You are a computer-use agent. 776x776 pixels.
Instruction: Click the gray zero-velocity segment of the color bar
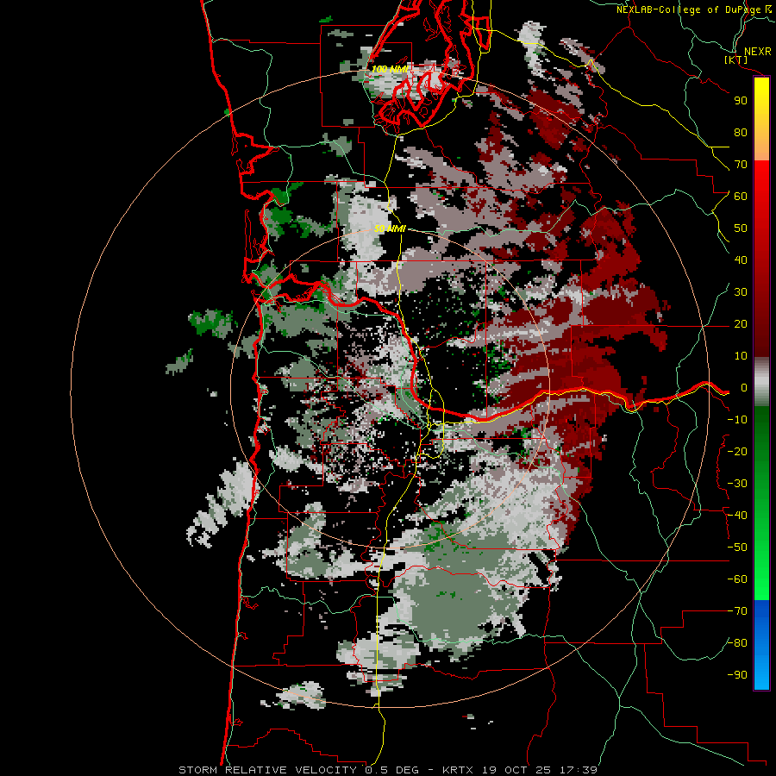coord(761,382)
